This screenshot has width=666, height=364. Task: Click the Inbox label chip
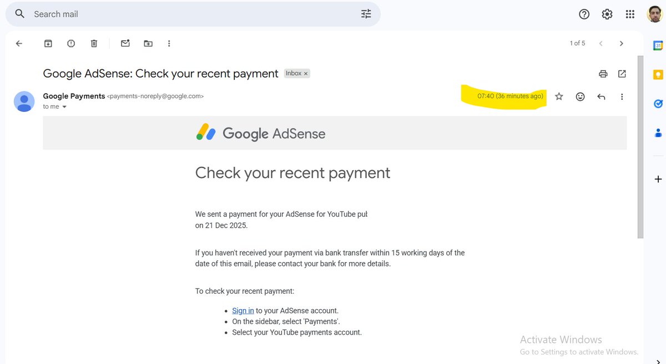pyautogui.click(x=294, y=73)
